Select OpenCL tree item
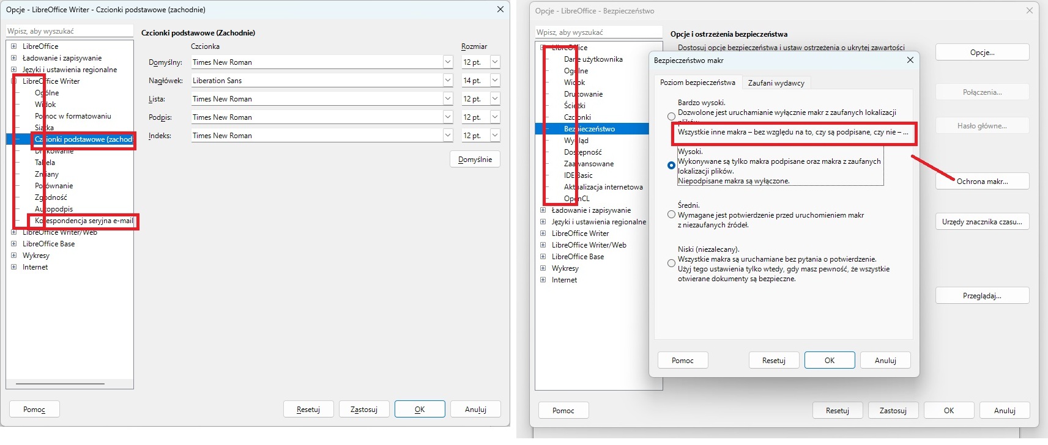This screenshot has width=1048, height=445. click(577, 199)
